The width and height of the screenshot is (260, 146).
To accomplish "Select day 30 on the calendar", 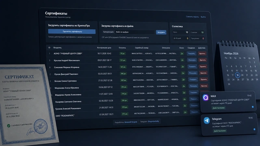I will point(229,84).
